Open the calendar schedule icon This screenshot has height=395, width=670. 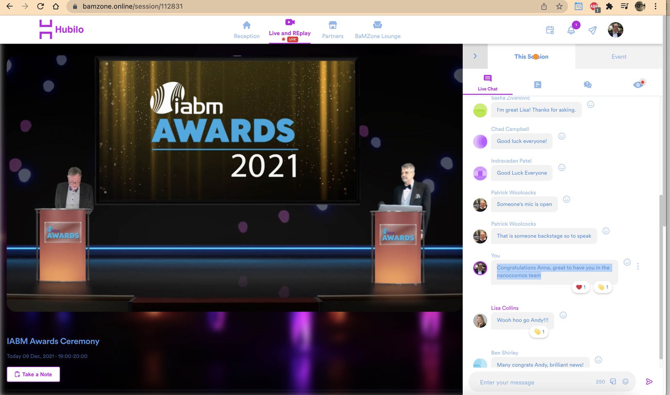550,30
